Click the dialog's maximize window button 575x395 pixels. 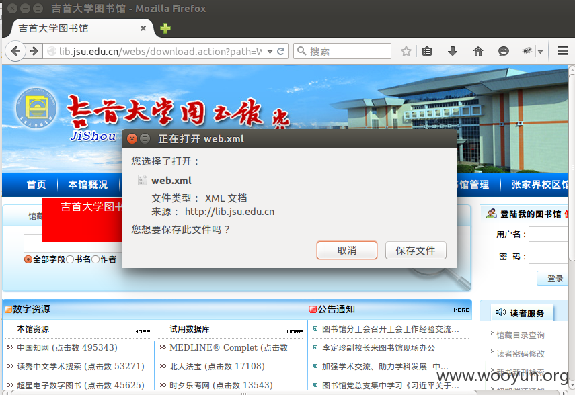point(145,138)
